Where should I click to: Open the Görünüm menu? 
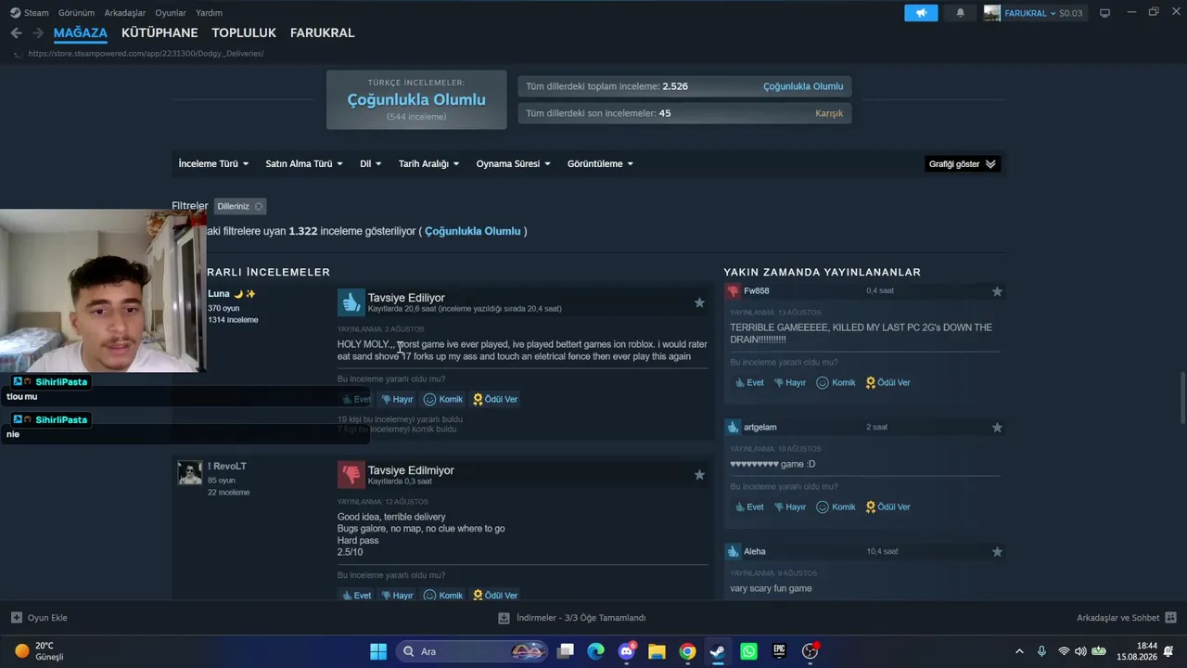(76, 13)
